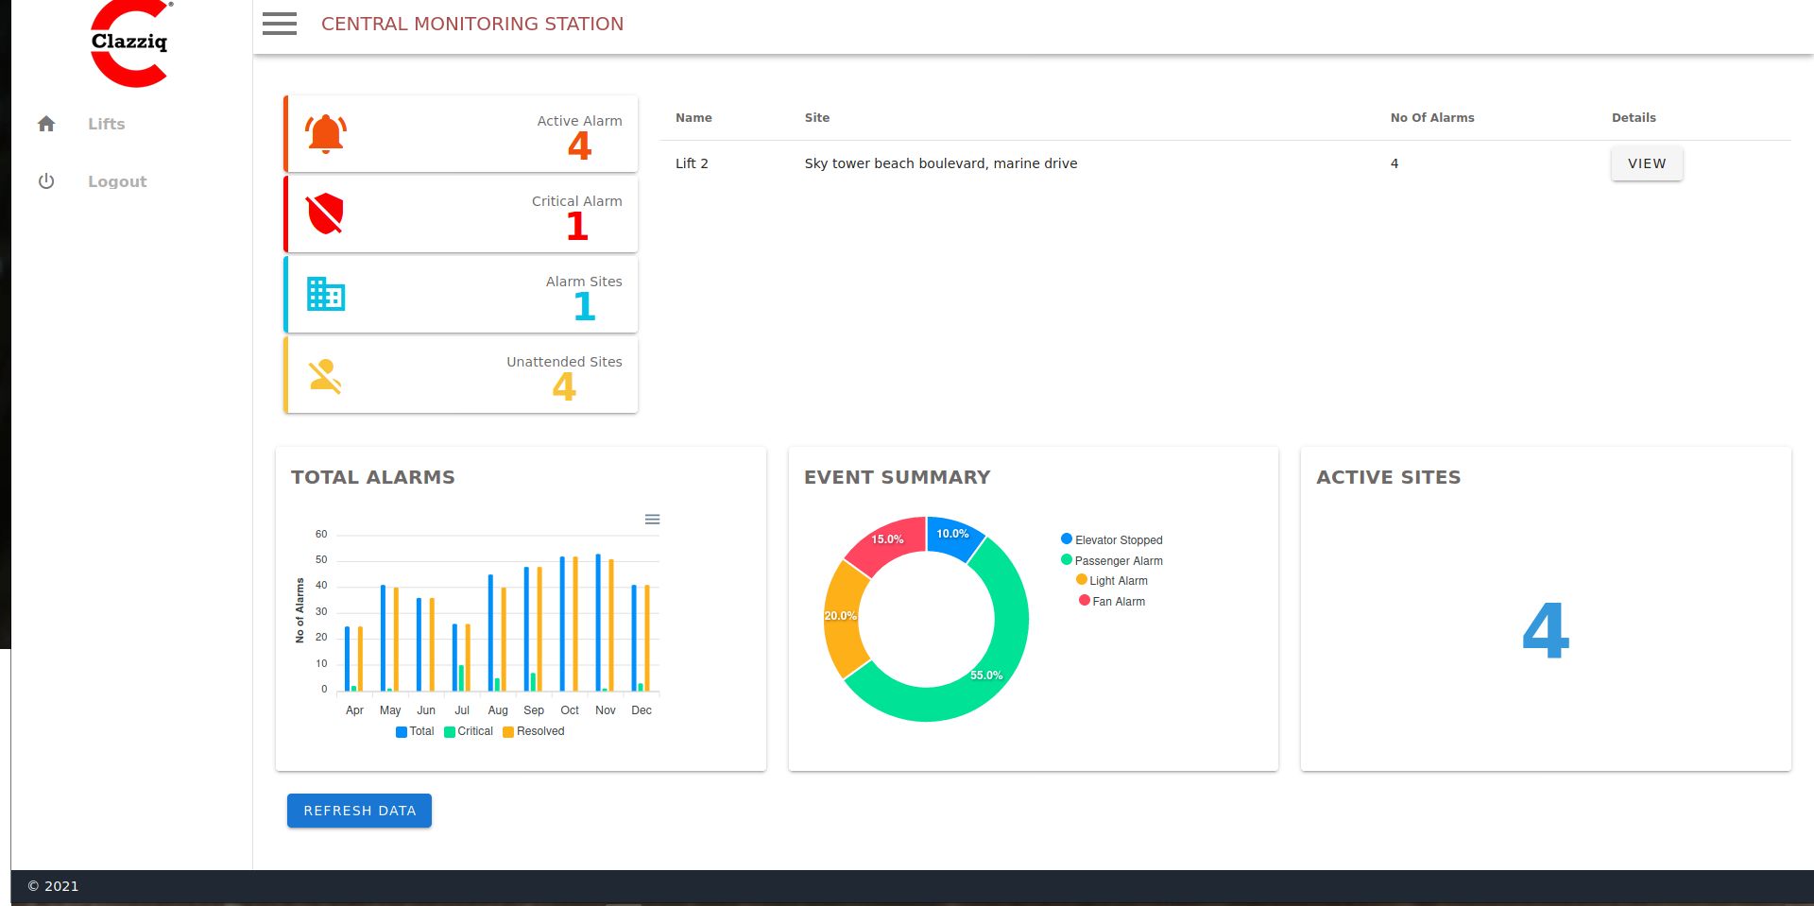Click the VIEW button for Lift 2
Image resolution: width=1814 pixels, height=906 pixels.
tap(1647, 163)
